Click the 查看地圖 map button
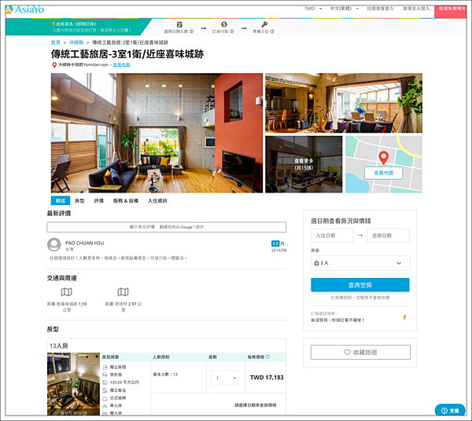The image size is (472, 421). [384, 173]
